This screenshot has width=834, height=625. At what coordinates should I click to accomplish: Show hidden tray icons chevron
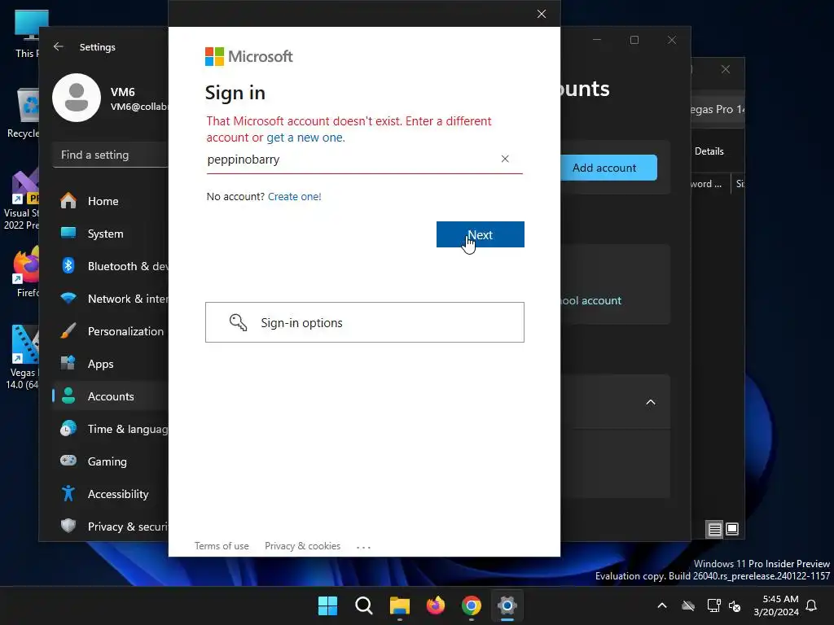click(662, 605)
